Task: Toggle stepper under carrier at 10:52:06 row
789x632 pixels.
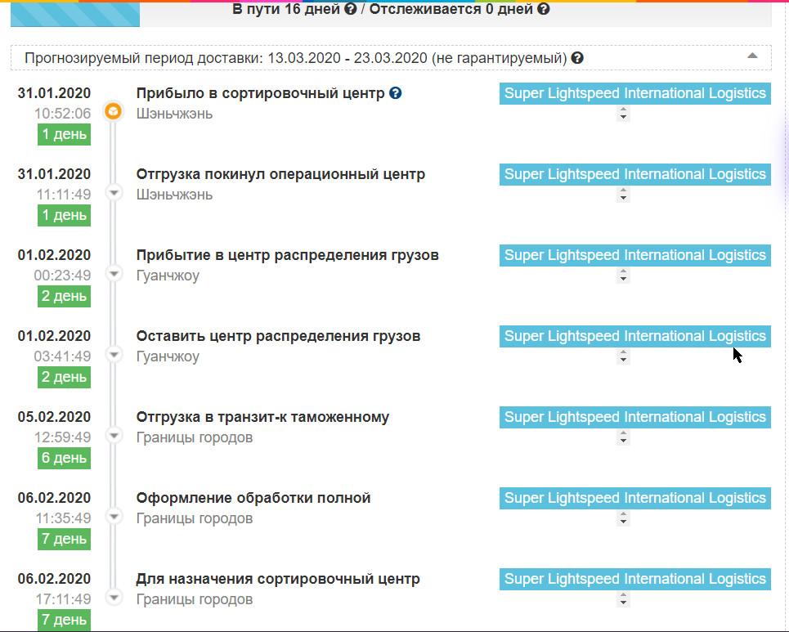Action: [x=624, y=114]
